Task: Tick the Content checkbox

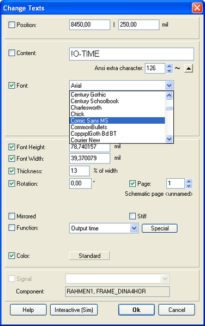Action: click(x=11, y=53)
